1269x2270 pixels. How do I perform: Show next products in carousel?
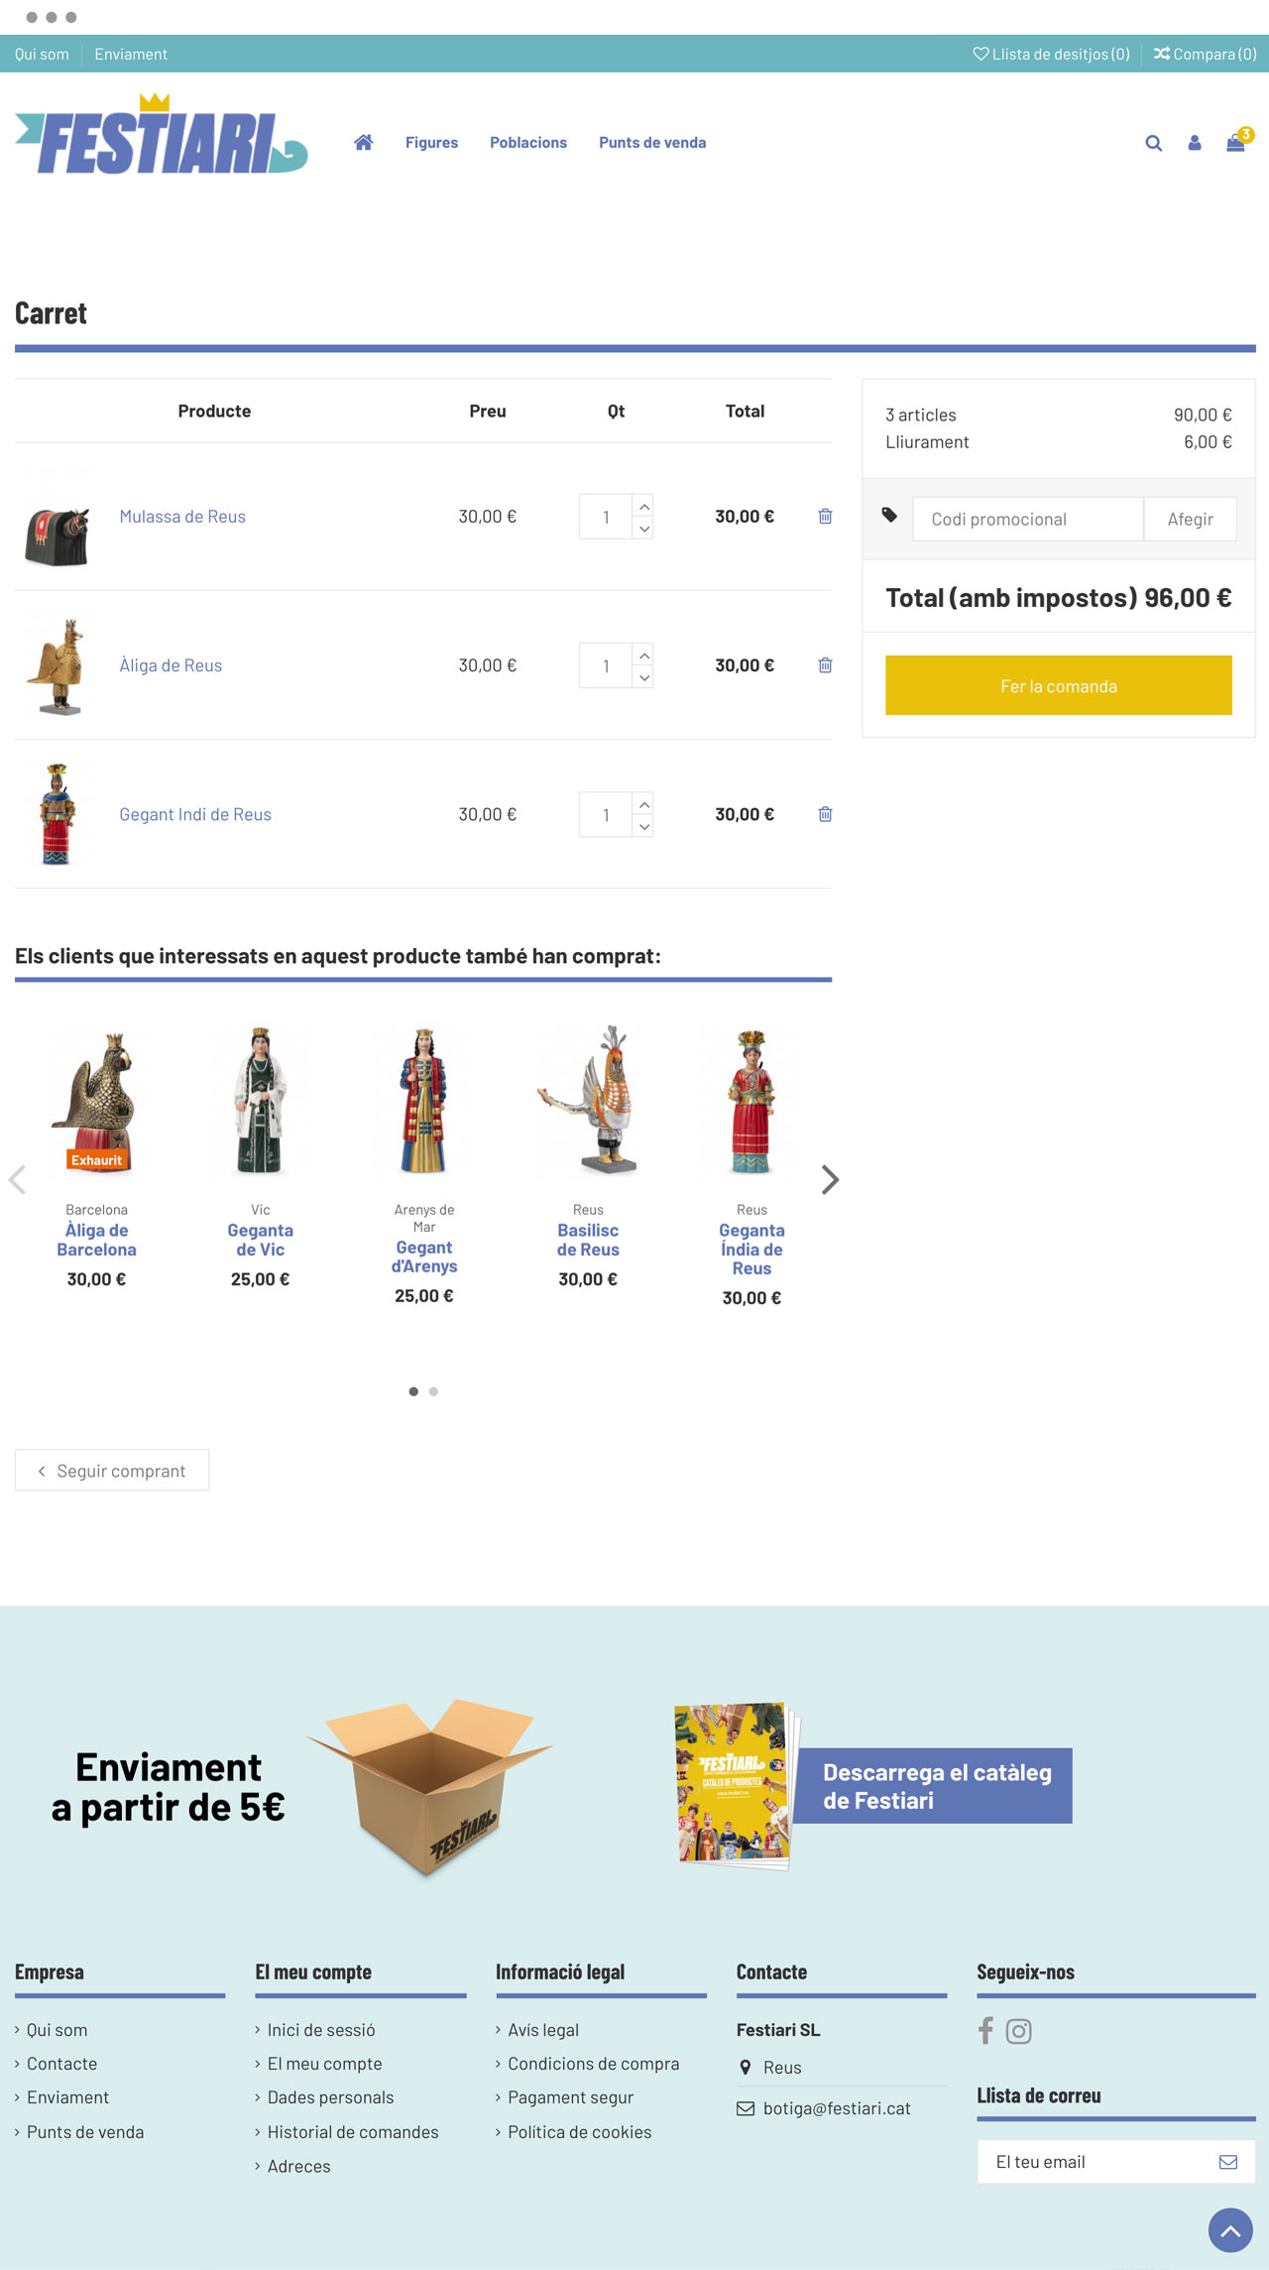(830, 1179)
